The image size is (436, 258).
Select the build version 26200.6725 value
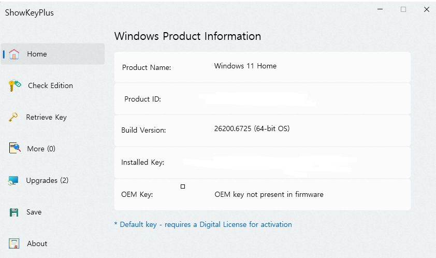[x=252, y=128]
